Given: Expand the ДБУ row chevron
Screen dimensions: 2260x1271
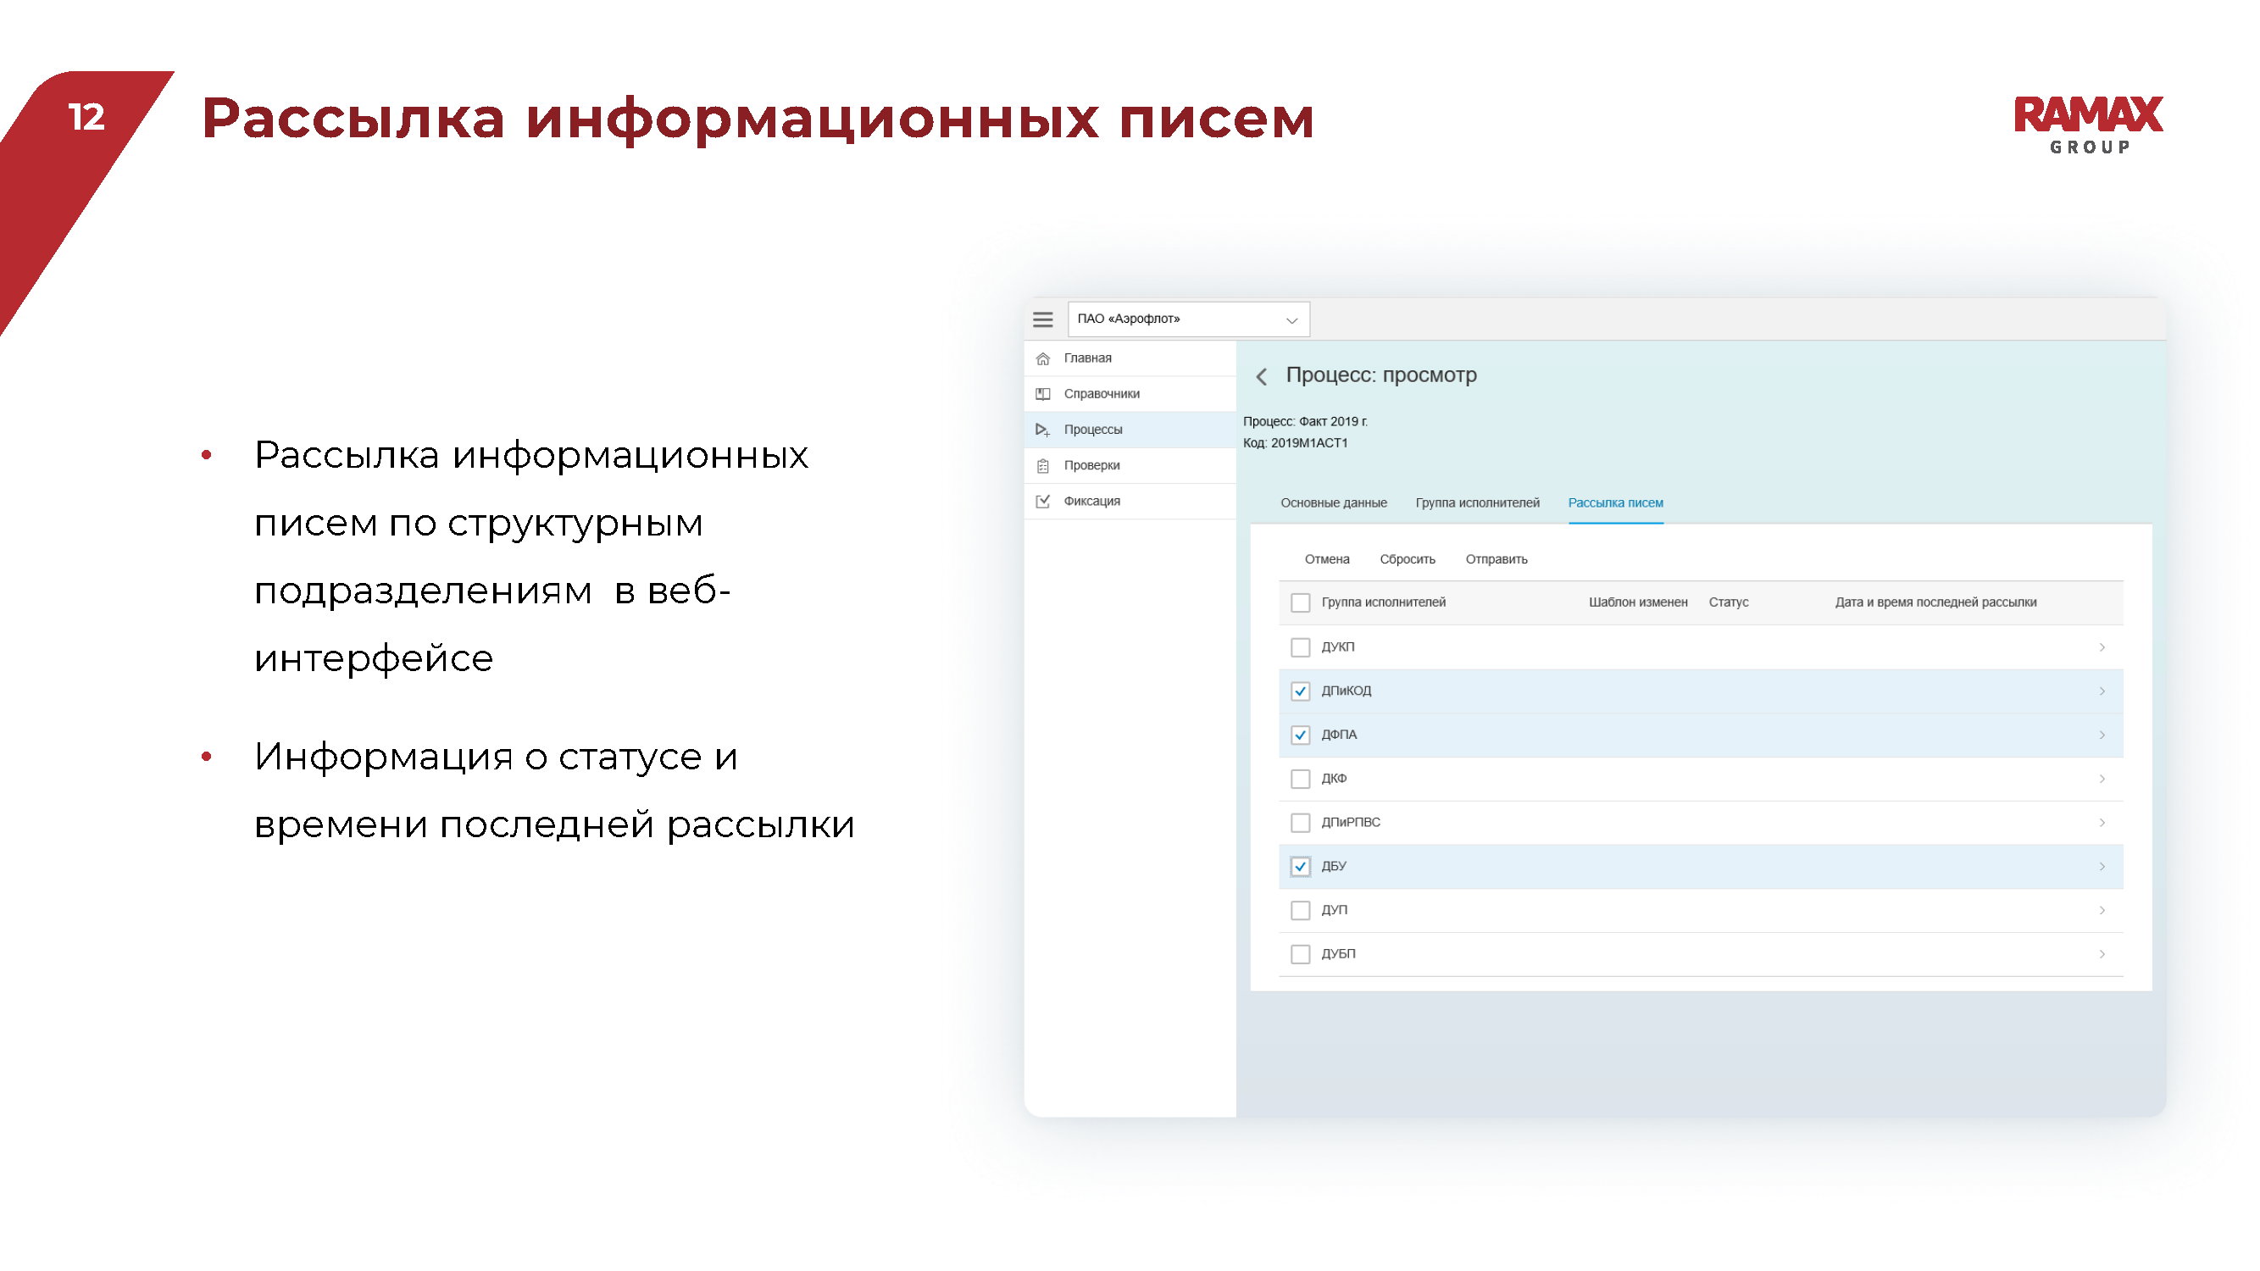Looking at the screenshot, I should coord(2102,867).
